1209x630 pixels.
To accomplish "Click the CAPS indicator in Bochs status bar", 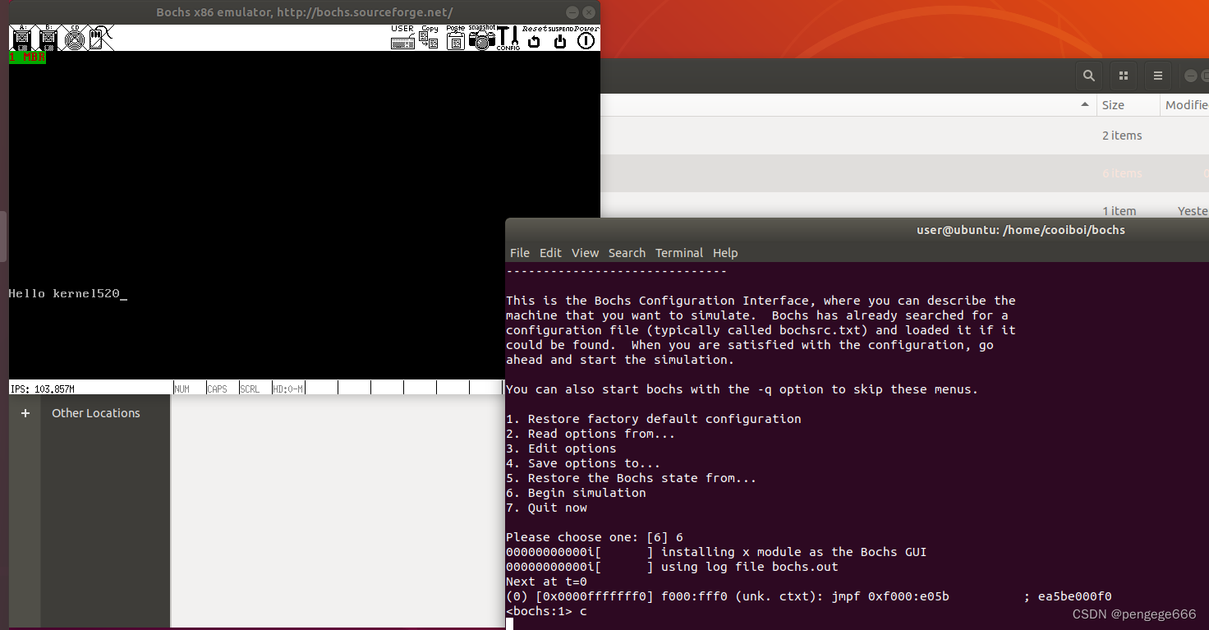I will click(218, 389).
